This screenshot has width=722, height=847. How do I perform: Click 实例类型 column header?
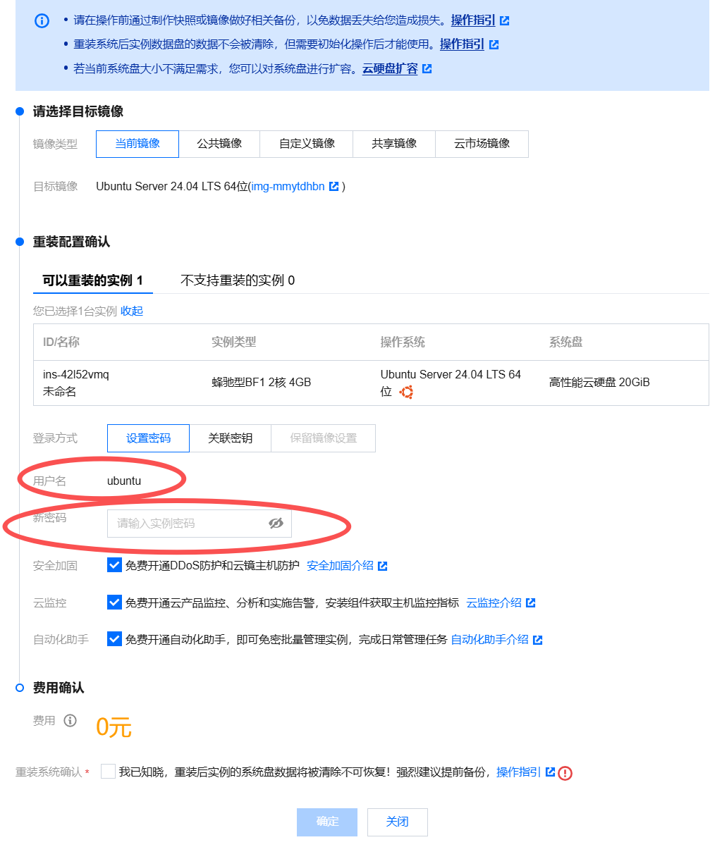[233, 342]
